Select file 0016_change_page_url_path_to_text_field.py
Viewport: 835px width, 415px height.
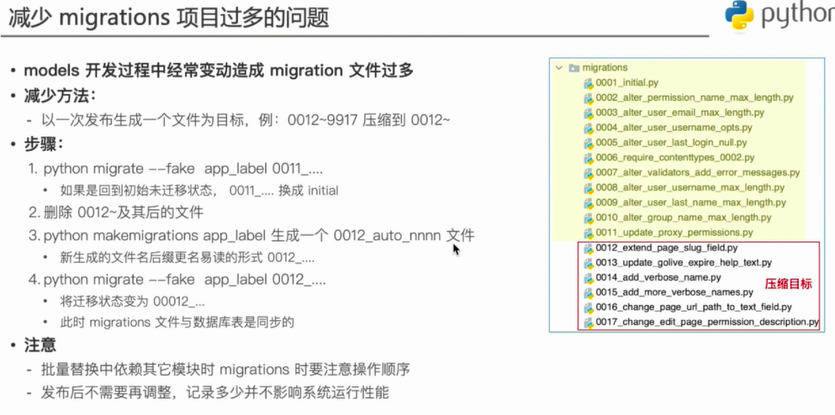tap(694, 307)
